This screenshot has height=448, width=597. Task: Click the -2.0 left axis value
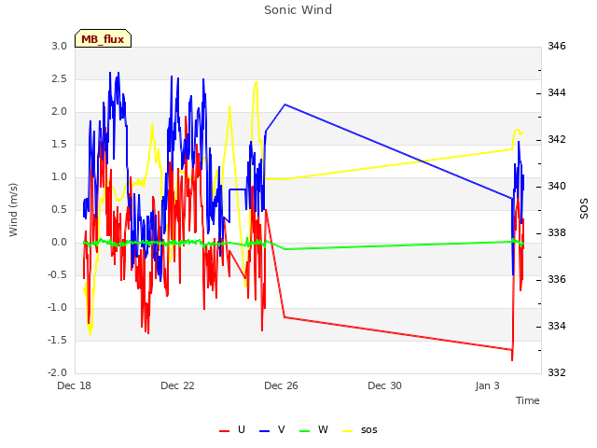[58, 372]
